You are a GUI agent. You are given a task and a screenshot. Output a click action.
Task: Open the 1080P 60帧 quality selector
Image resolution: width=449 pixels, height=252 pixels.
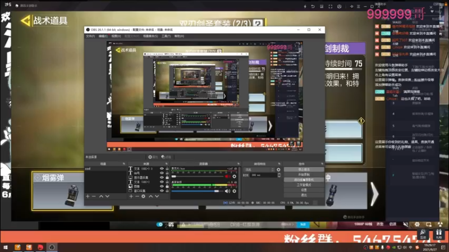363,225
